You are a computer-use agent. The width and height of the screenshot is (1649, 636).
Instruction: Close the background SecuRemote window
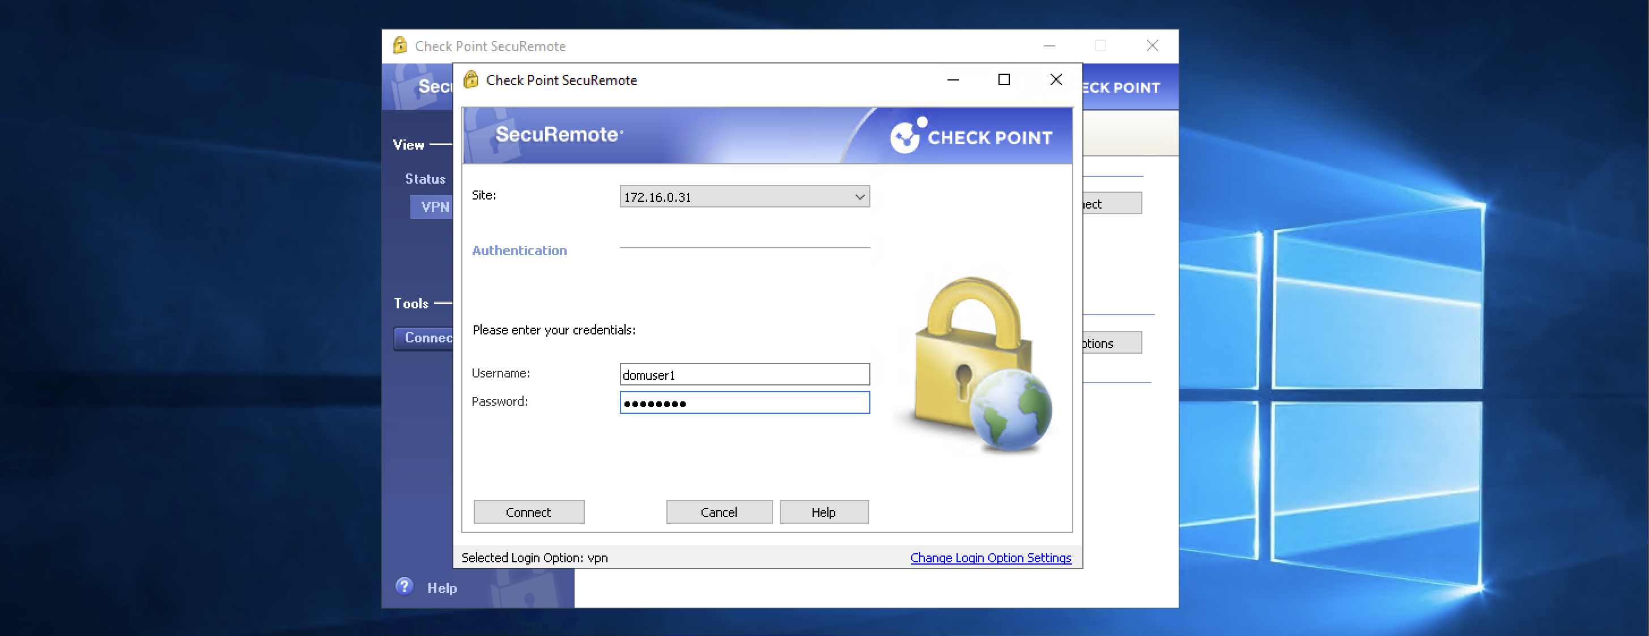(1152, 45)
